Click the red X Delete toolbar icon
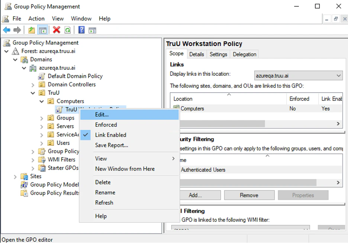 57,30
